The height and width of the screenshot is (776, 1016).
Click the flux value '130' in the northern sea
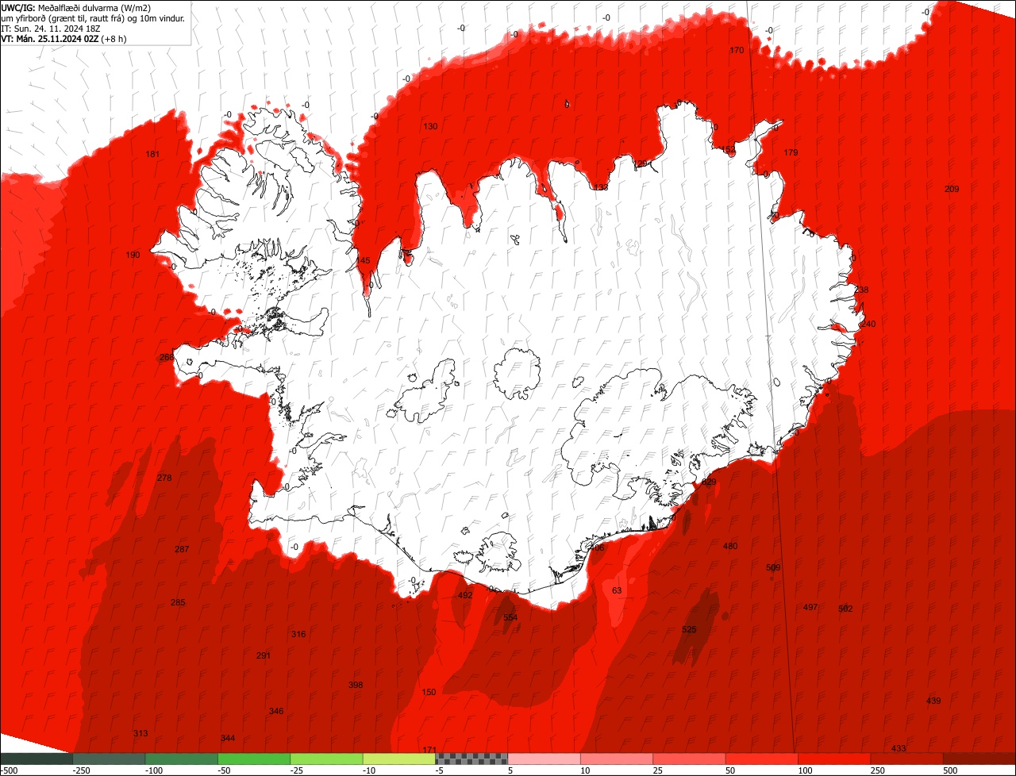430,126
